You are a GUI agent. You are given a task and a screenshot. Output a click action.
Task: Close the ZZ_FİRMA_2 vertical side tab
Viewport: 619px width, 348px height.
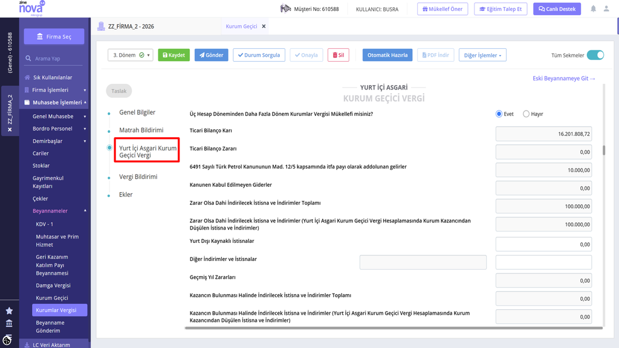10,129
